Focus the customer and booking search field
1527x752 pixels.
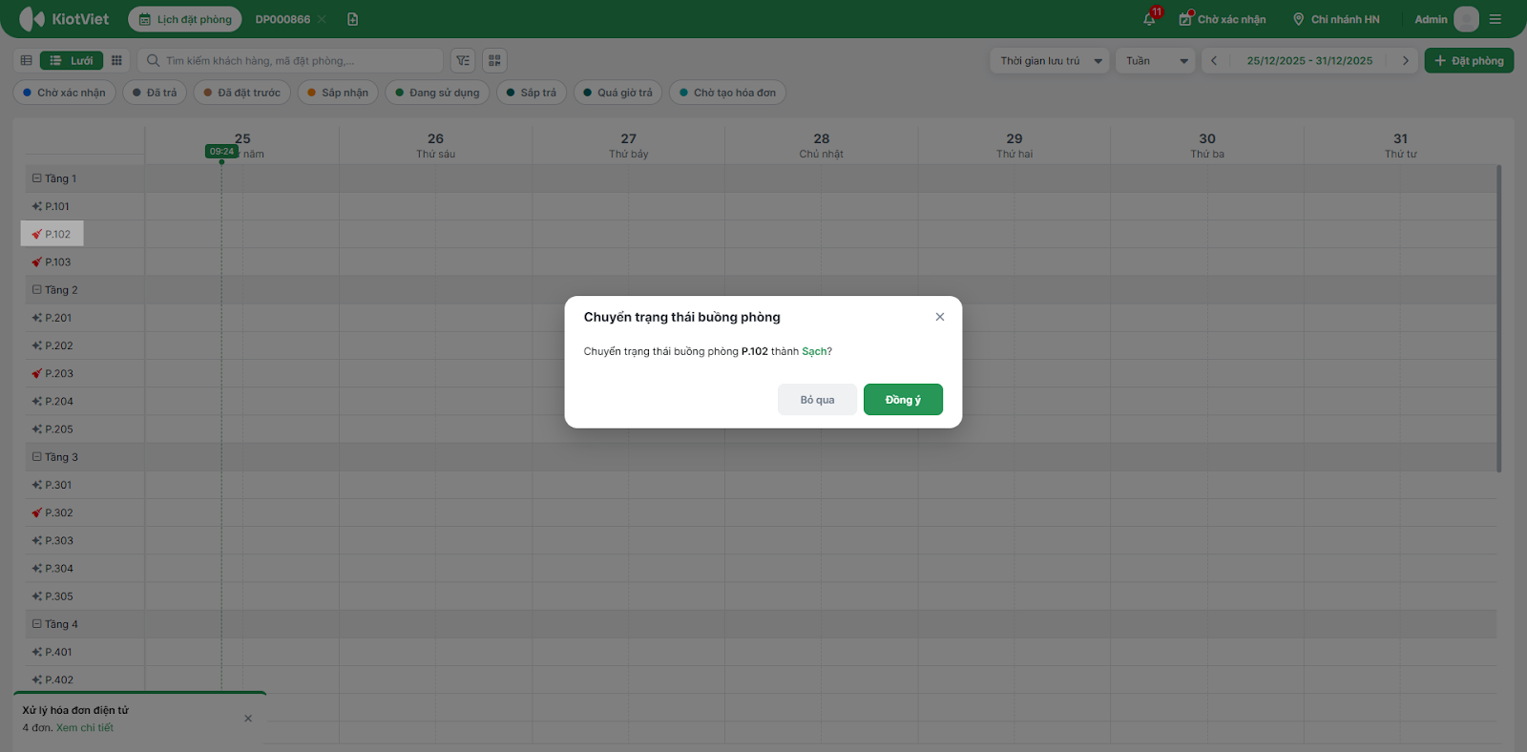point(290,61)
